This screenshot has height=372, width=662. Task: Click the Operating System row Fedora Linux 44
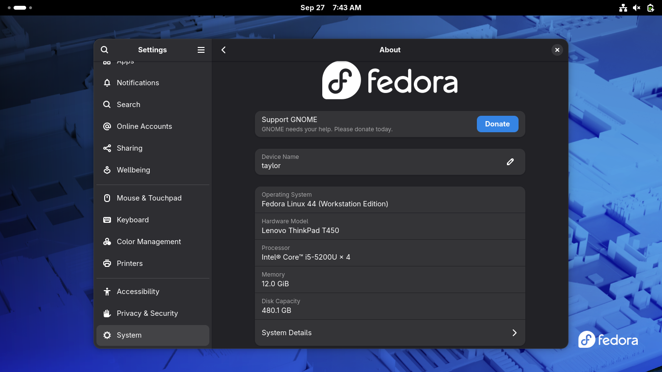click(390, 200)
